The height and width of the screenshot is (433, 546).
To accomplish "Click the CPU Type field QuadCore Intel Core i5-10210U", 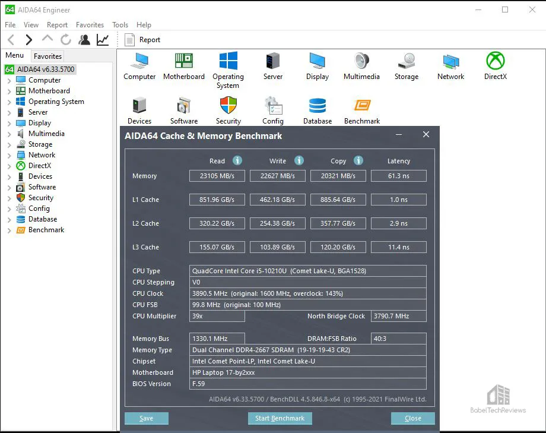I will (308, 271).
